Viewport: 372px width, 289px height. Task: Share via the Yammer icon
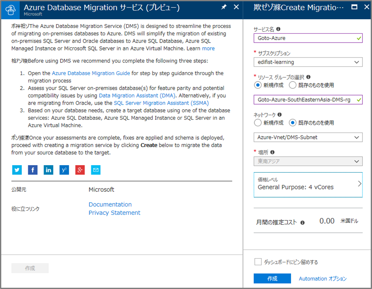click(64, 170)
